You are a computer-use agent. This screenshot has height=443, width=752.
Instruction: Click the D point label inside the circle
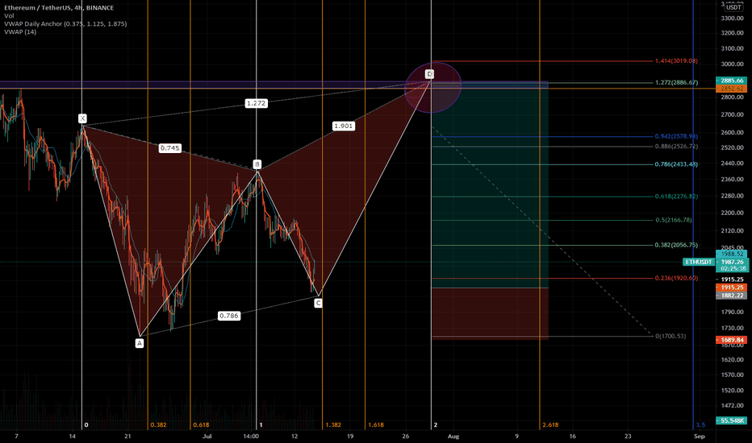(x=430, y=74)
